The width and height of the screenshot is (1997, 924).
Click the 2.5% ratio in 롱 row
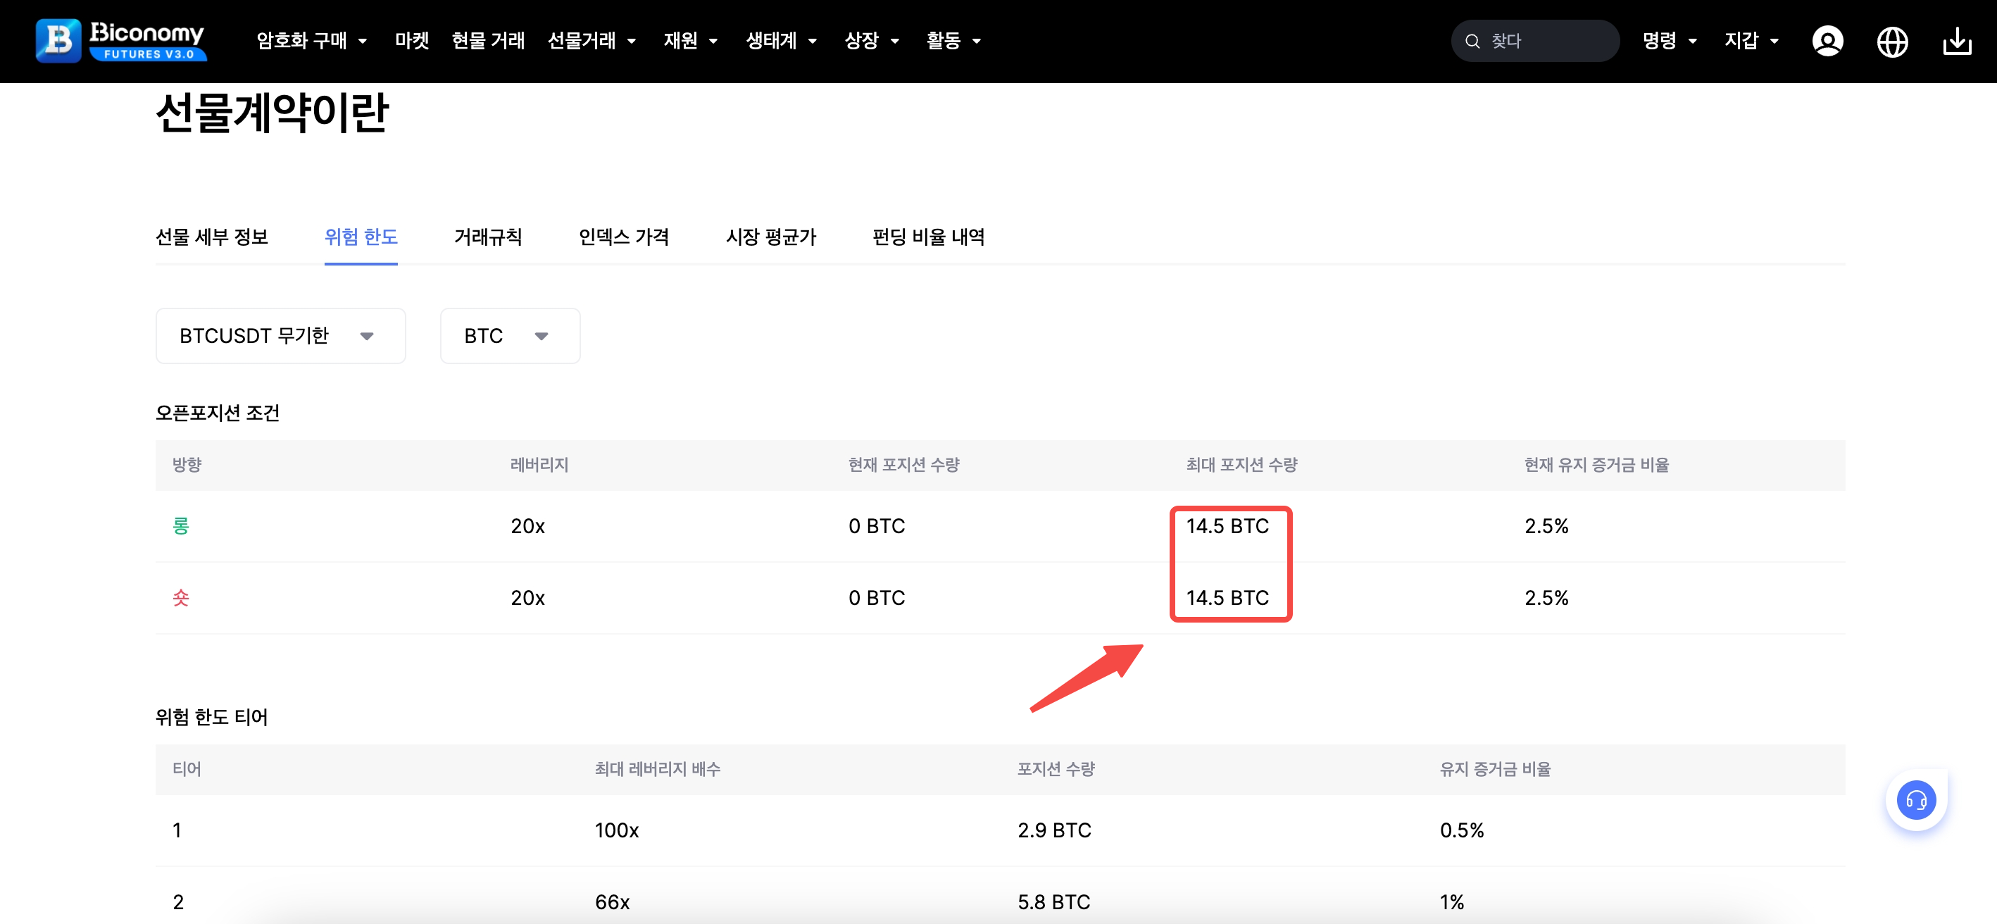click(1546, 526)
